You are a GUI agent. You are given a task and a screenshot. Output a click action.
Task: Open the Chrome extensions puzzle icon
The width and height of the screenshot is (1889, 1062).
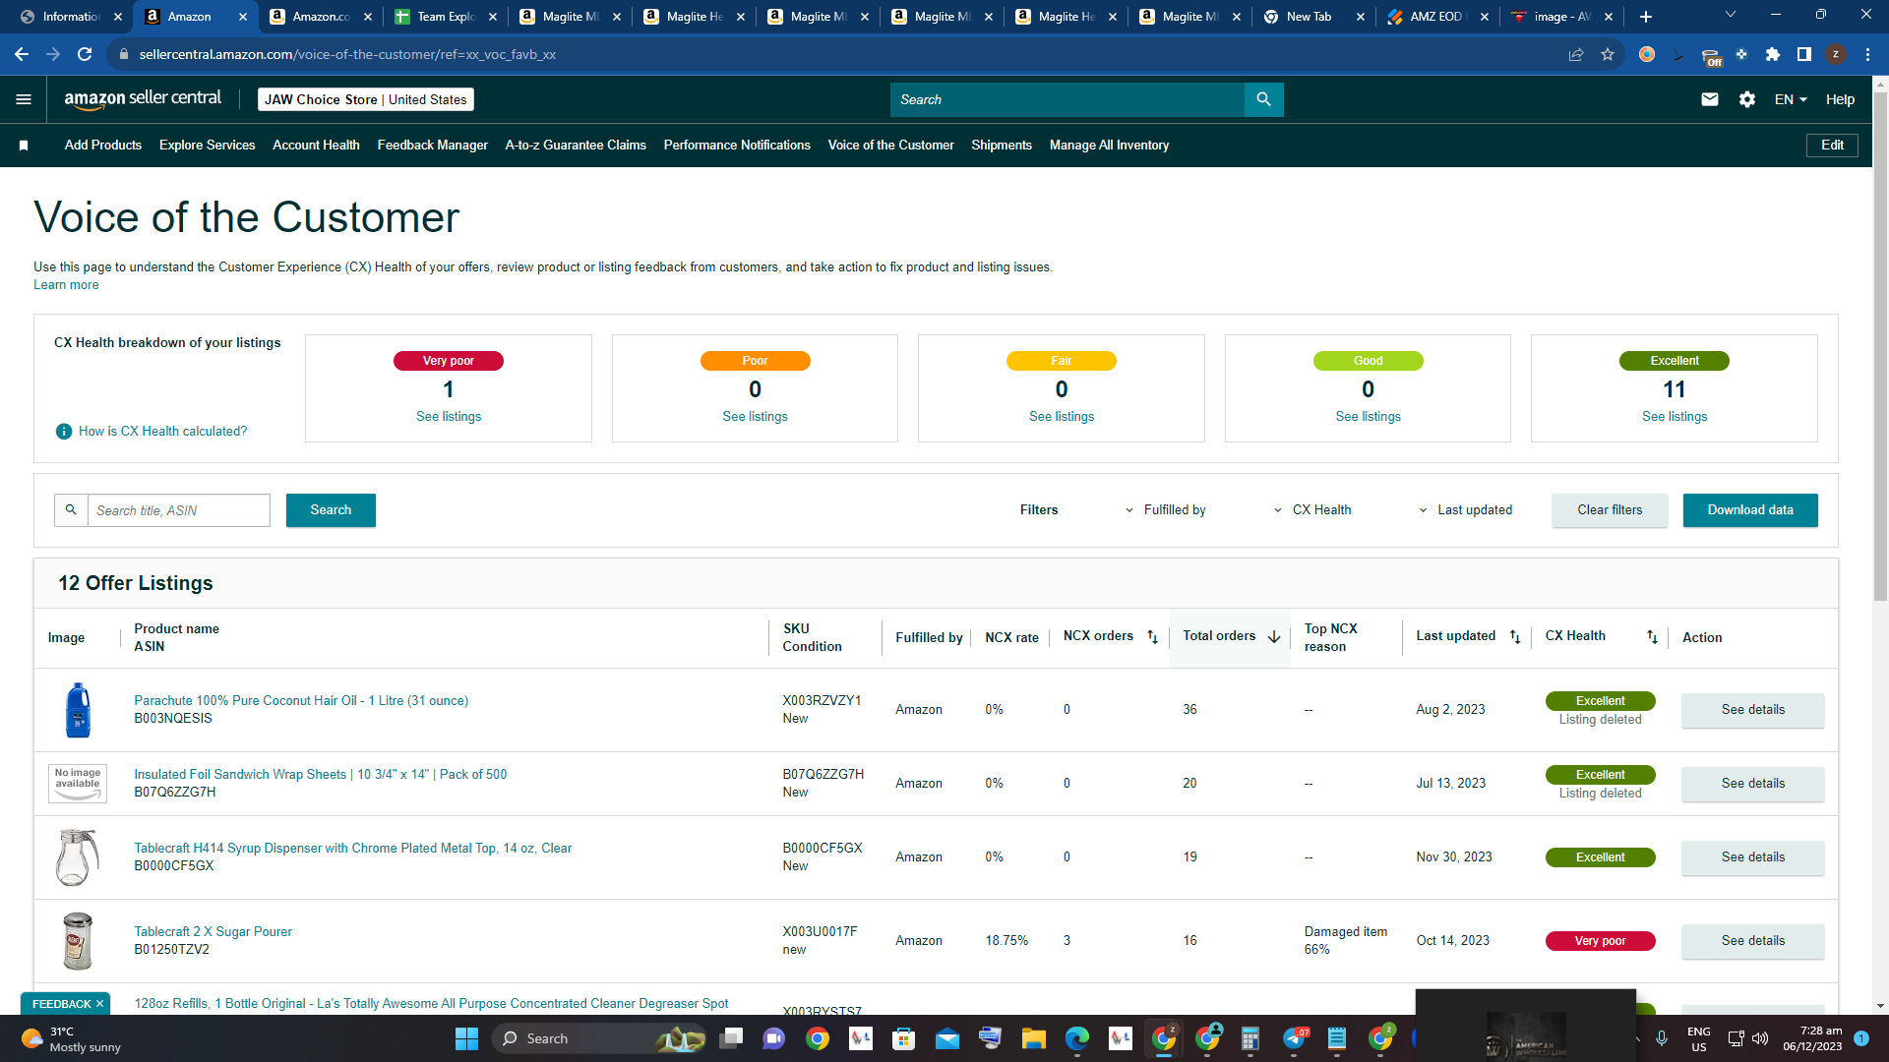(1773, 54)
